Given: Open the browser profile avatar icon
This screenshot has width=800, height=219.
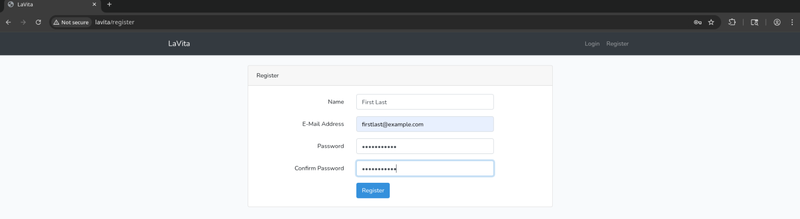Looking at the screenshot, I should pyautogui.click(x=777, y=22).
